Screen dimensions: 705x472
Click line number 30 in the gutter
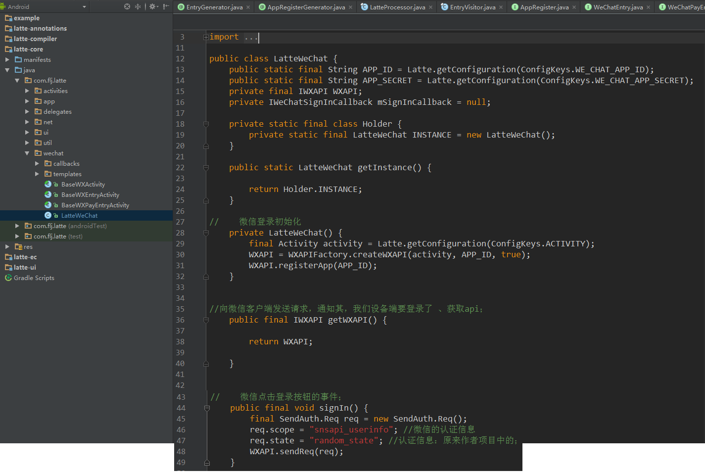[x=180, y=255]
